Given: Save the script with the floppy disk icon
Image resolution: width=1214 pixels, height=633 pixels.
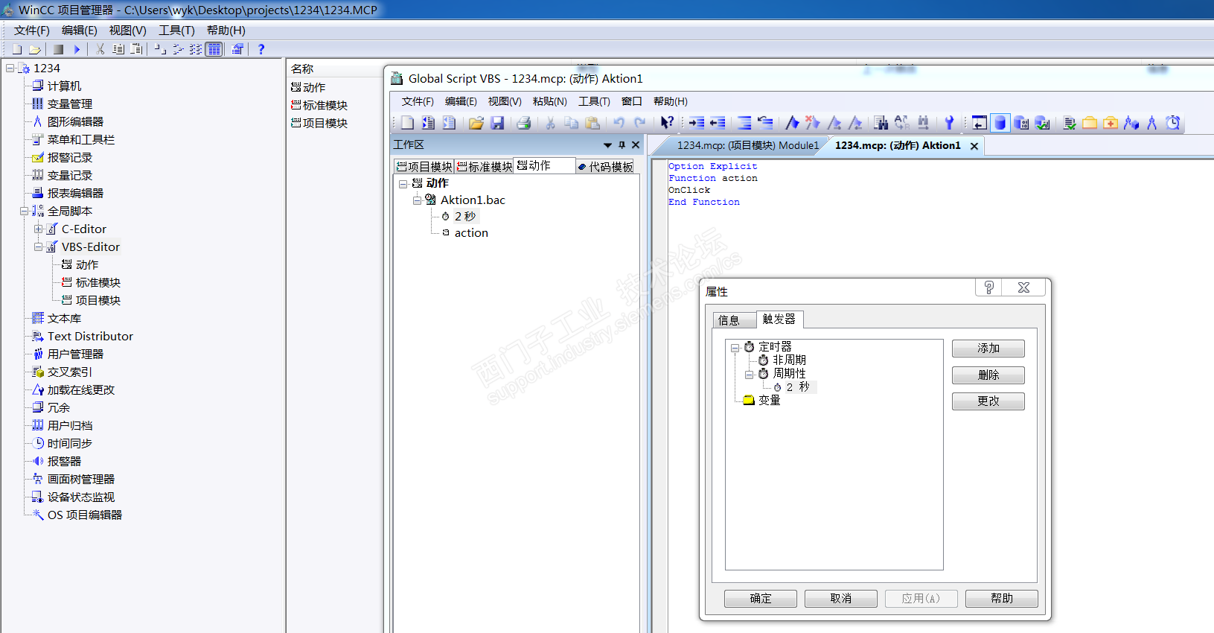Looking at the screenshot, I should point(497,123).
